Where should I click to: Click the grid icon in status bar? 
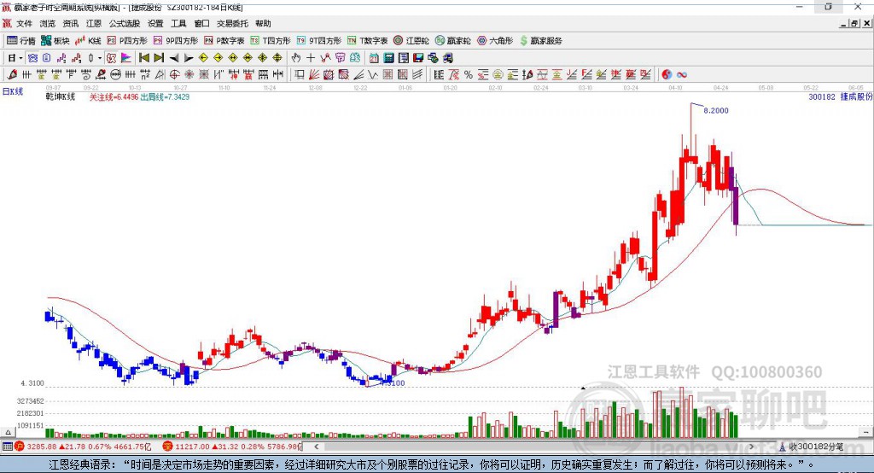[x=7, y=447]
